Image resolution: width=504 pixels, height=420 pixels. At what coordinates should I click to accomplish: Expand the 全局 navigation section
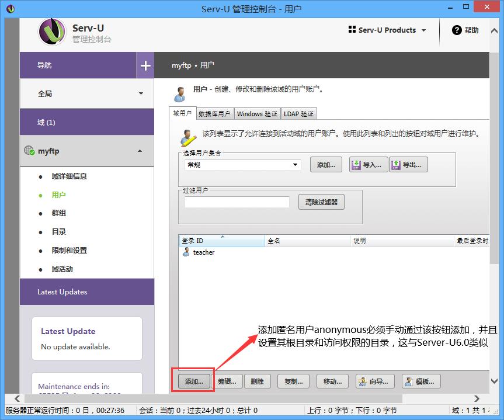(x=87, y=93)
